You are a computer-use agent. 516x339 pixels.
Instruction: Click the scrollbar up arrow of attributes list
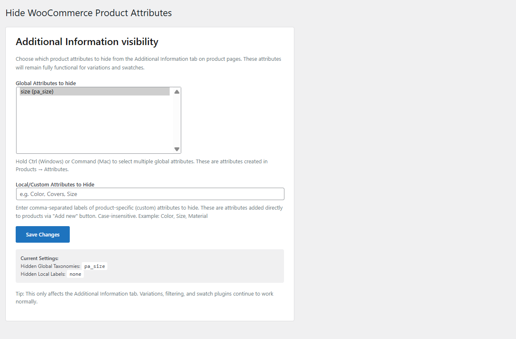tap(177, 91)
